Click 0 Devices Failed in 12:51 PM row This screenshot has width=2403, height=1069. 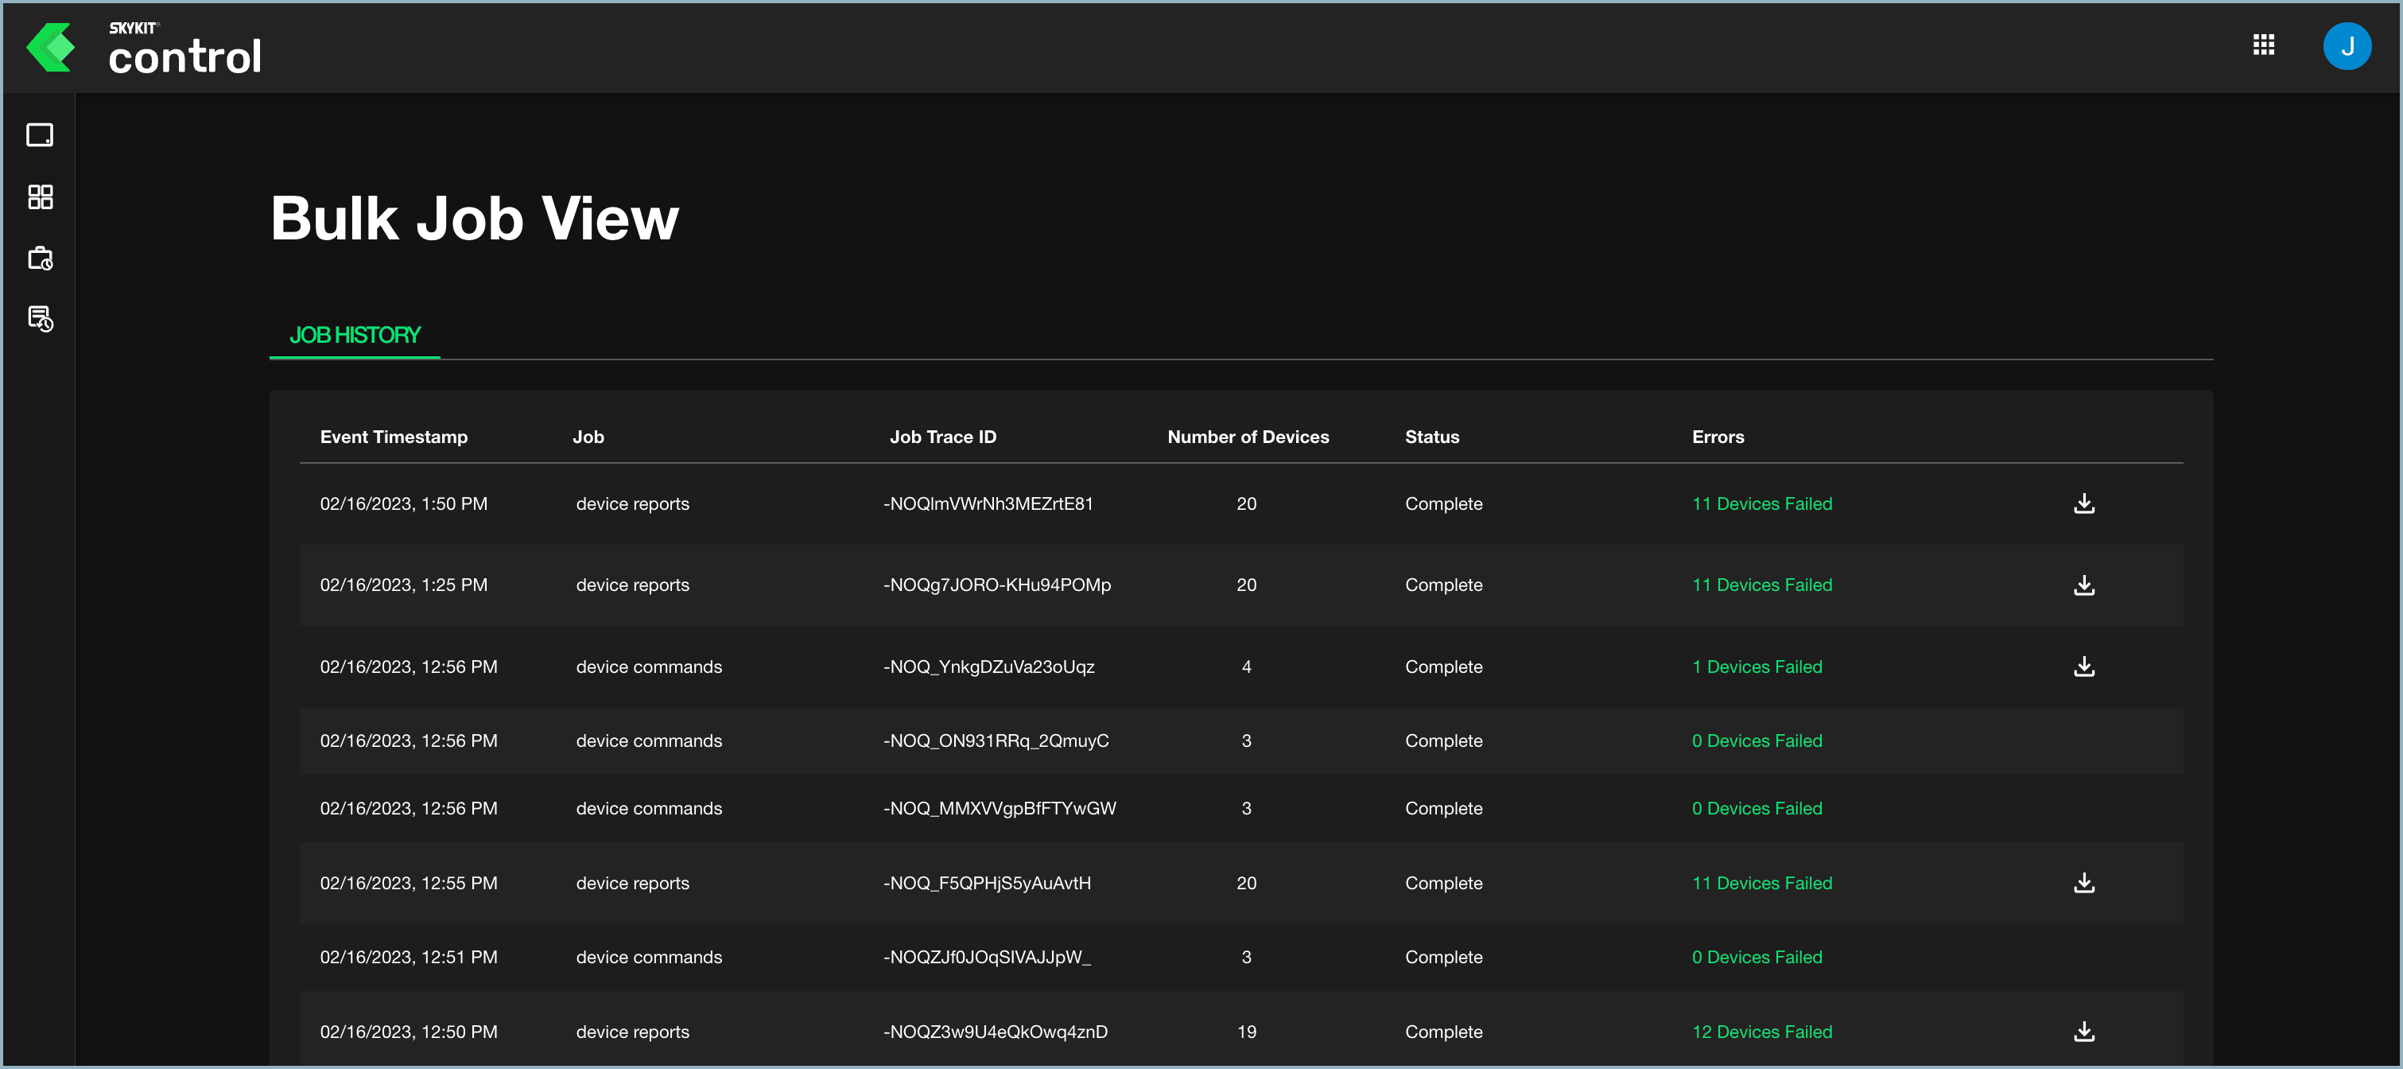pos(1757,957)
